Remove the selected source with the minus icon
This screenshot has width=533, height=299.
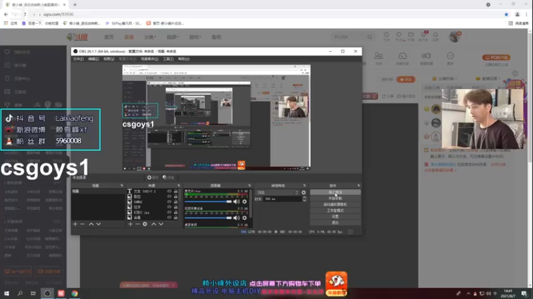pyautogui.click(x=137, y=224)
